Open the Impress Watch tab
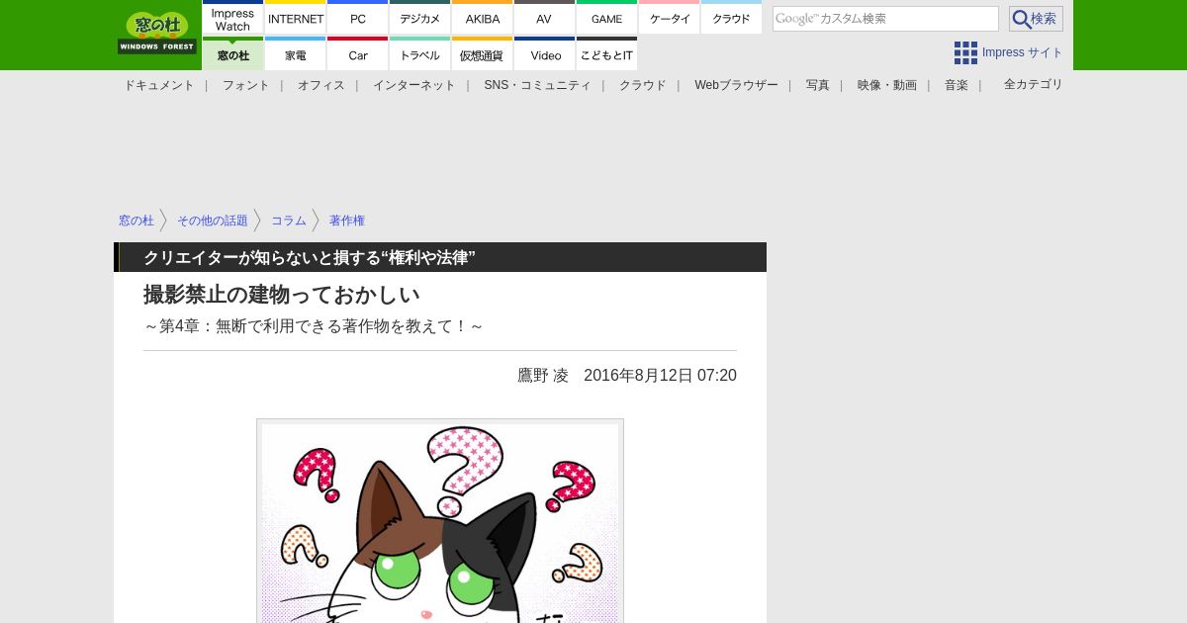1187x623 pixels. click(x=232, y=18)
